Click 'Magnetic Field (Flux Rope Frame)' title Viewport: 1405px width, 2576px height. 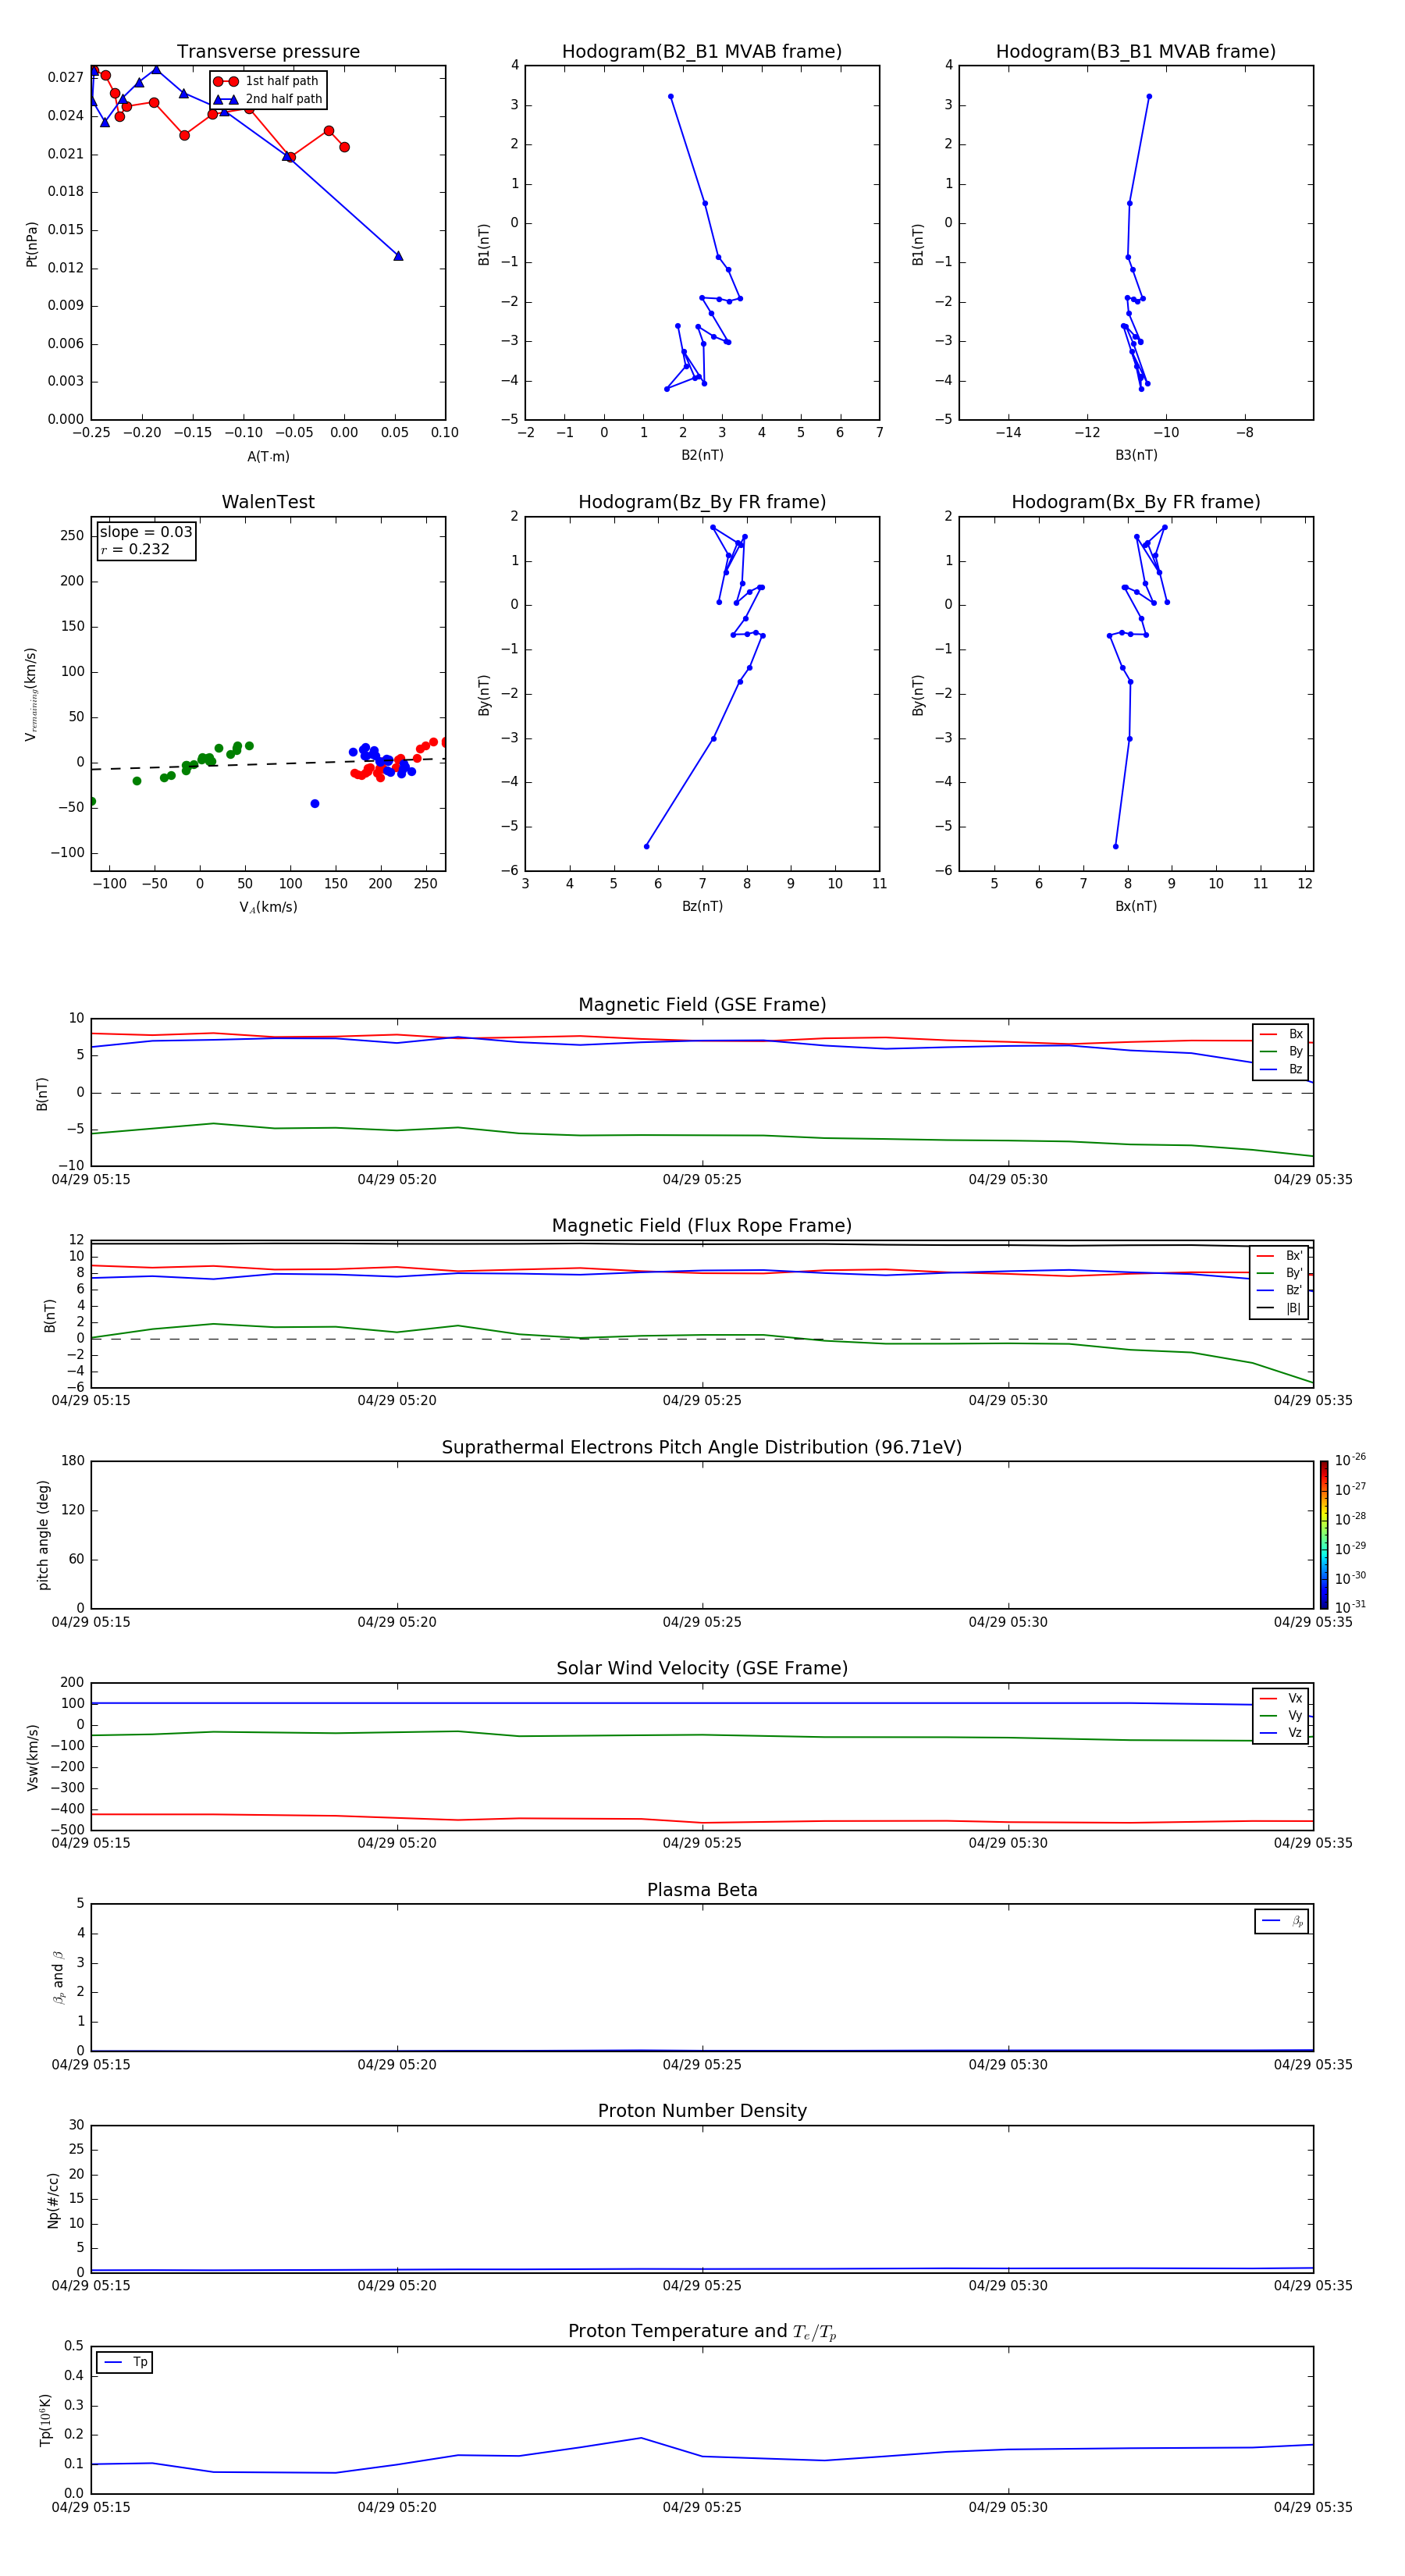(x=702, y=1226)
